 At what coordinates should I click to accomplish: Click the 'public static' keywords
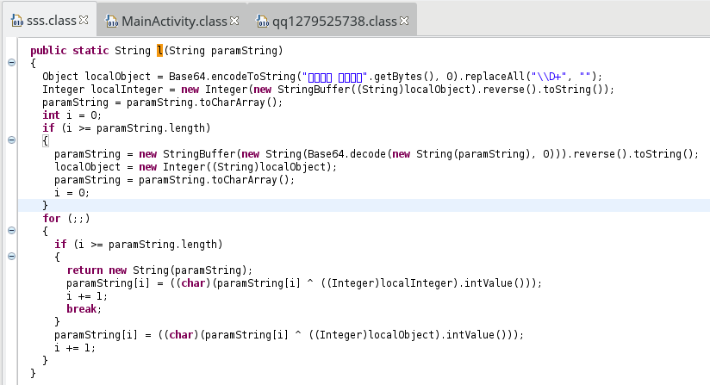69,50
